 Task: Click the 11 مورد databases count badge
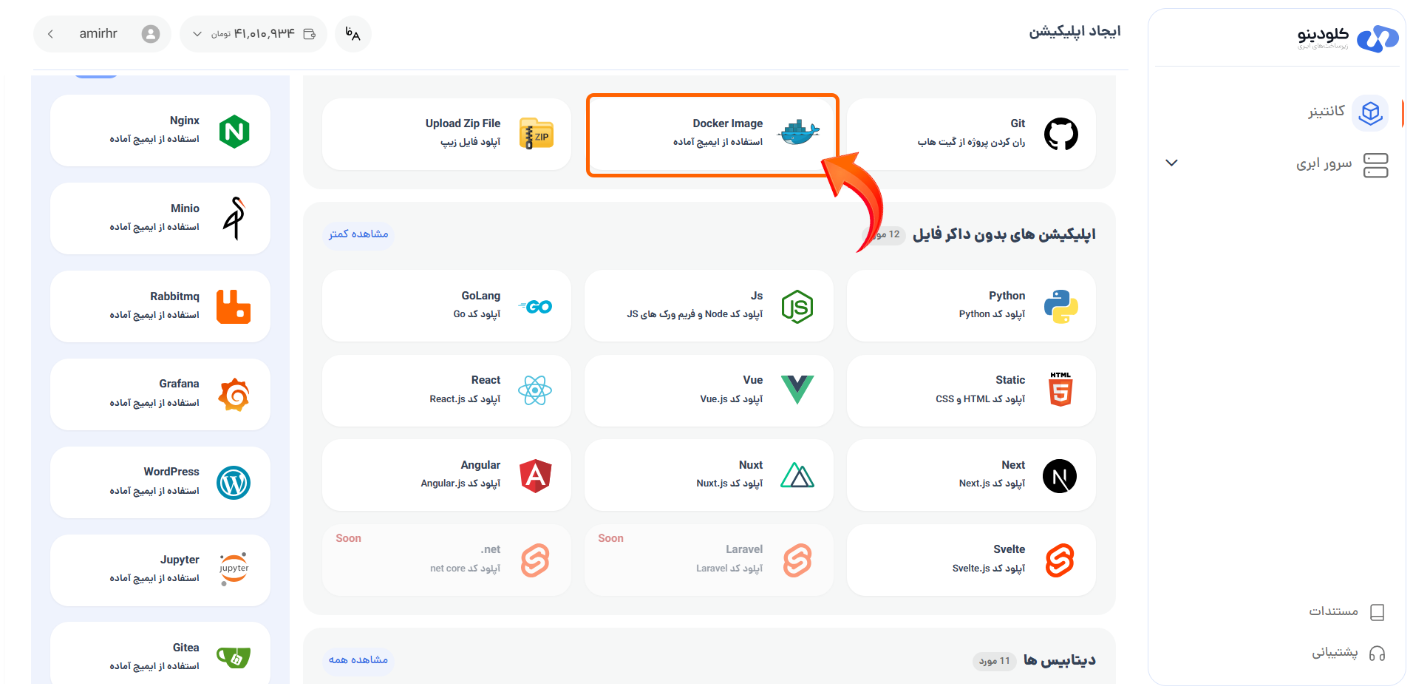pos(995,661)
